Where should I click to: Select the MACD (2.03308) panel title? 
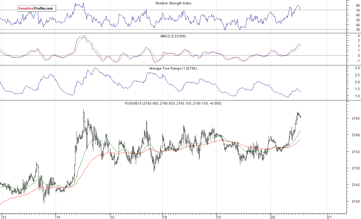click(x=173, y=36)
